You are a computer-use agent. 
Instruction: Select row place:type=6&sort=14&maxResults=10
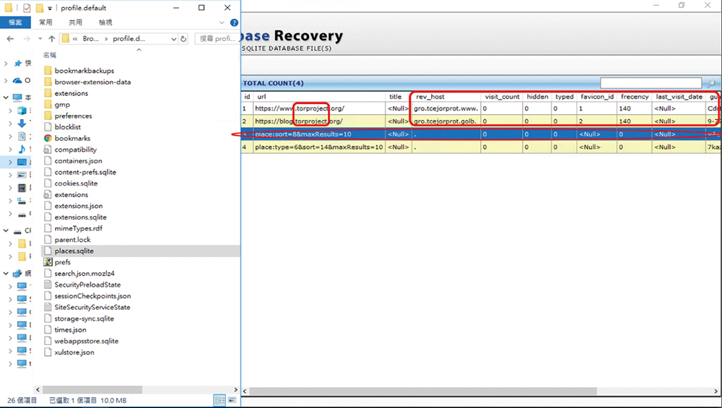[481, 147]
